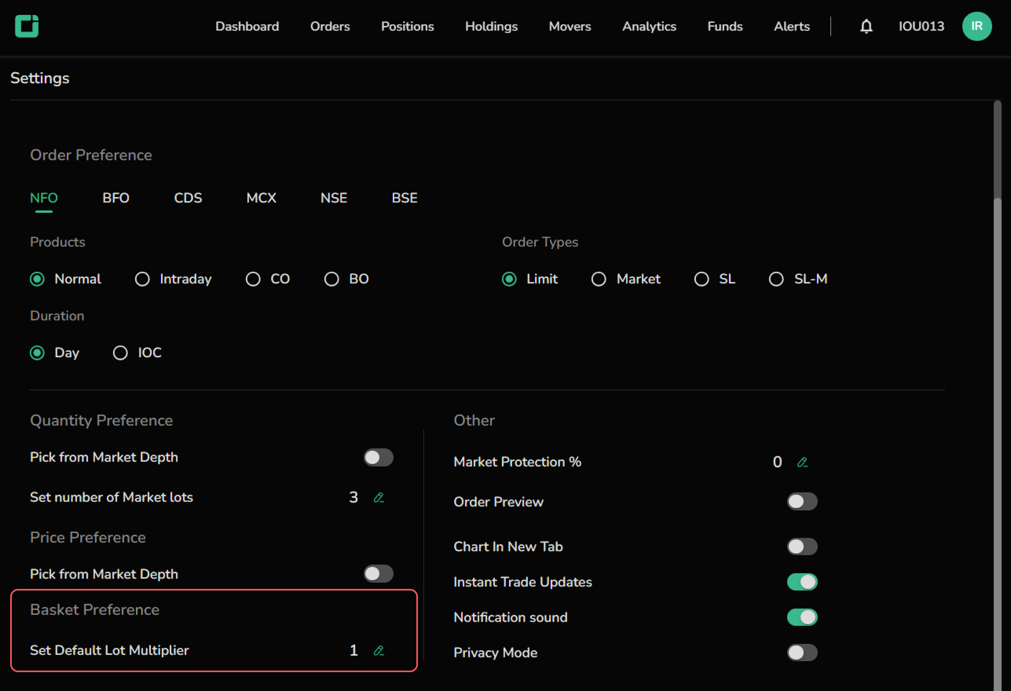Click the Quantity Preference heading

(x=101, y=420)
